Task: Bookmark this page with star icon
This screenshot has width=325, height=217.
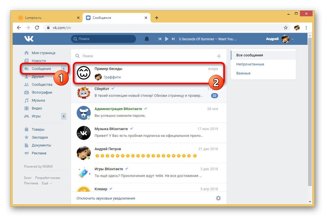Action: pos(286,28)
